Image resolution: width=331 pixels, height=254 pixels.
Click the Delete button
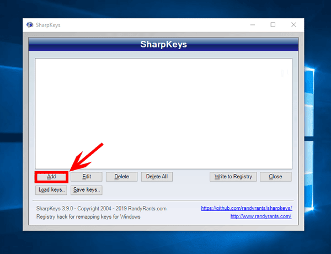point(121,177)
